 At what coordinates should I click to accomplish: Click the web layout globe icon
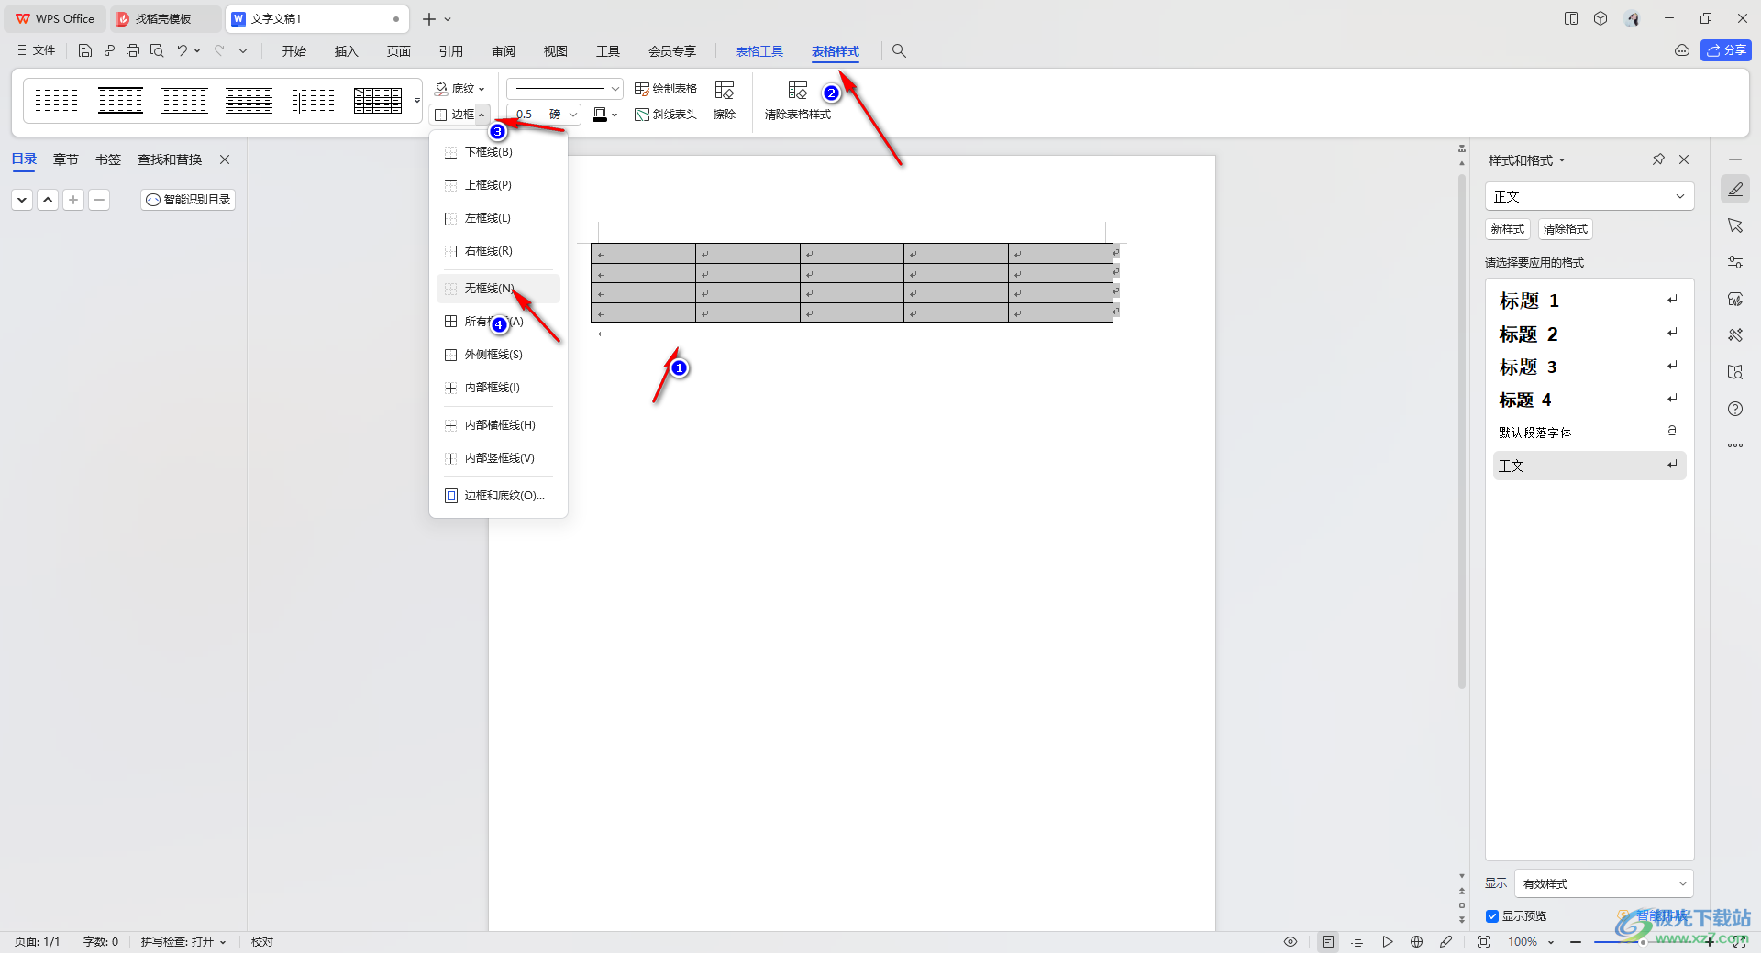(1417, 941)
